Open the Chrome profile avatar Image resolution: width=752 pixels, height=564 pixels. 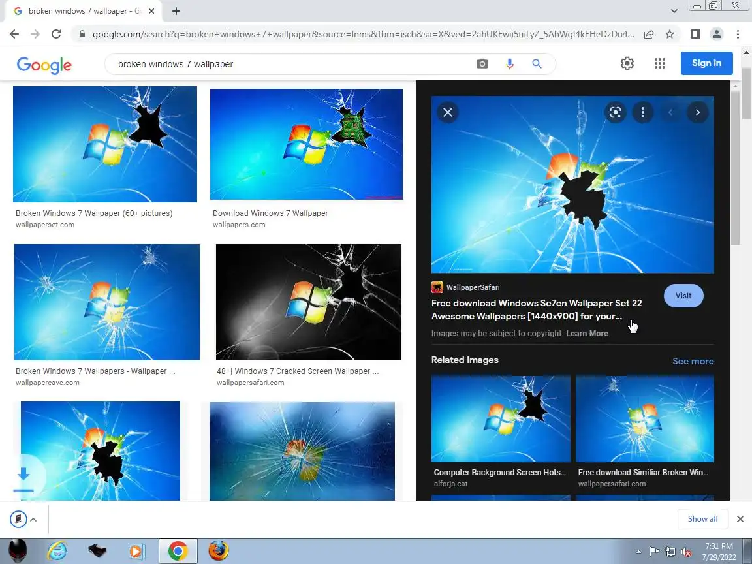(x=717, y=34)
